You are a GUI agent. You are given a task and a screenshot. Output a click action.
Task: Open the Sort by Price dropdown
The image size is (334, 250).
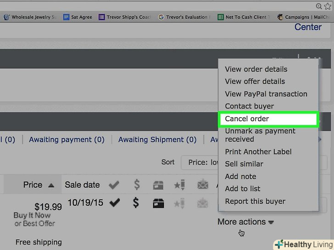click(200, 162)
